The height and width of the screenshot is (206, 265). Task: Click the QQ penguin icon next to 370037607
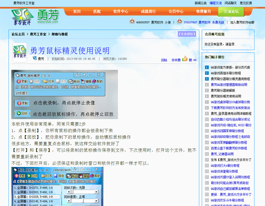click(179, 21)
